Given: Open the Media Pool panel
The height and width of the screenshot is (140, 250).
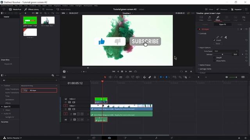Looking at the screenshot, I should coord(15,9).
